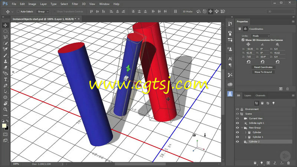Screen dimensions: 297x167
Task: Select the Elliptical Marquee tool
Action: [5, 31]
